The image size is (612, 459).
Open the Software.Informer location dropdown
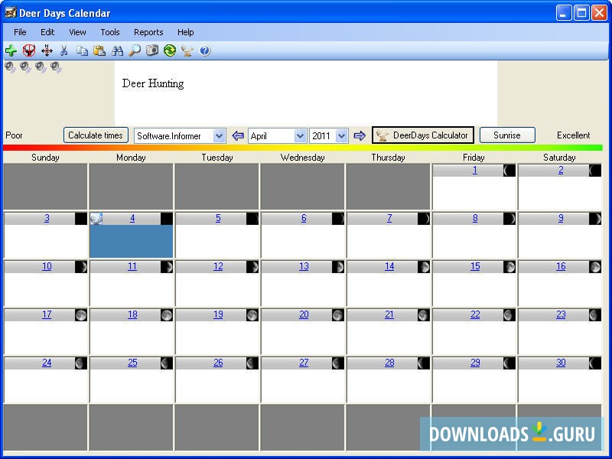[219, 136]
